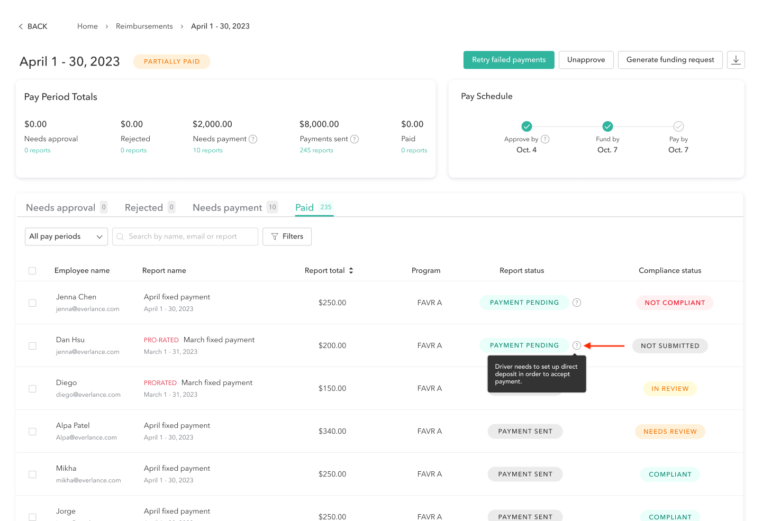762x521 pixels.
Task: Click the question mark beside Payments sent
Action: [355, 139]
